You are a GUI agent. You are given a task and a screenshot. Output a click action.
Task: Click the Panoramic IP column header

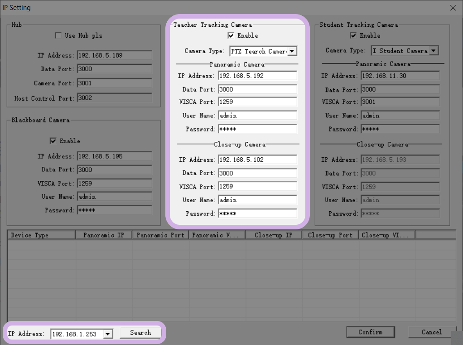tap(103, 235)
